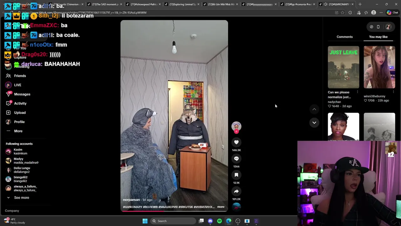The height and width of the screenshot is (226, 401).
Task: Open OBS Studio from the taskbar
Action: 238,221
